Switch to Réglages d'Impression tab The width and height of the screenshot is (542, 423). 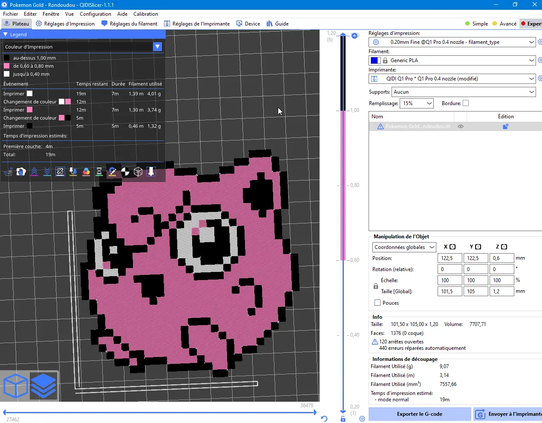tap(65, 24)
